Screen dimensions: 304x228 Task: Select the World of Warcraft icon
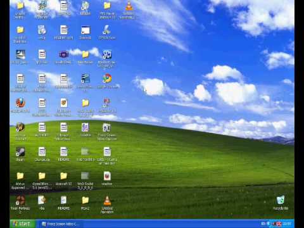(x=20, y=127)
